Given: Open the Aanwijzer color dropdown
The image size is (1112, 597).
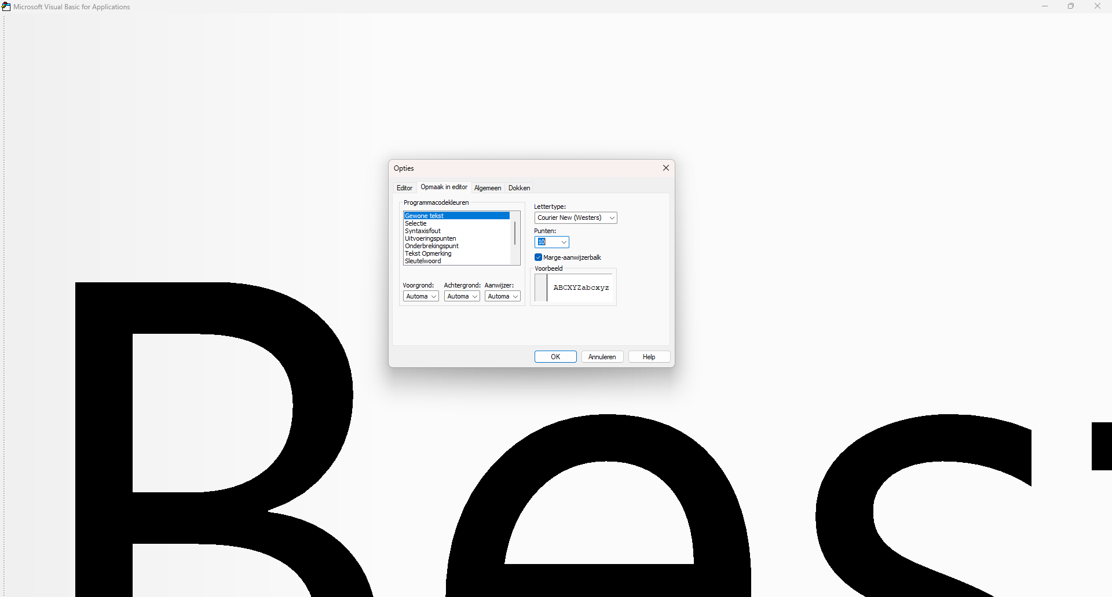Looking at the screenshot, I should (515, 297).
